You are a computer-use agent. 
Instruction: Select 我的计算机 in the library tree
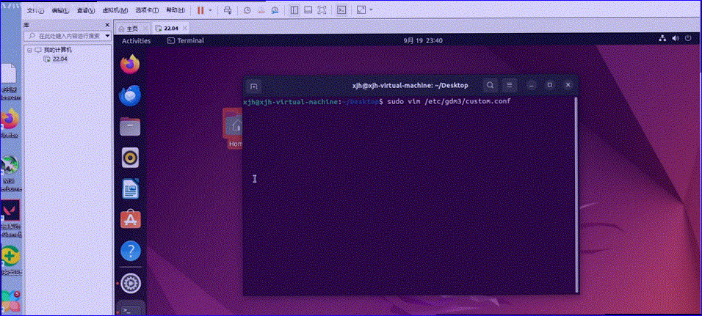coord(56,50)
